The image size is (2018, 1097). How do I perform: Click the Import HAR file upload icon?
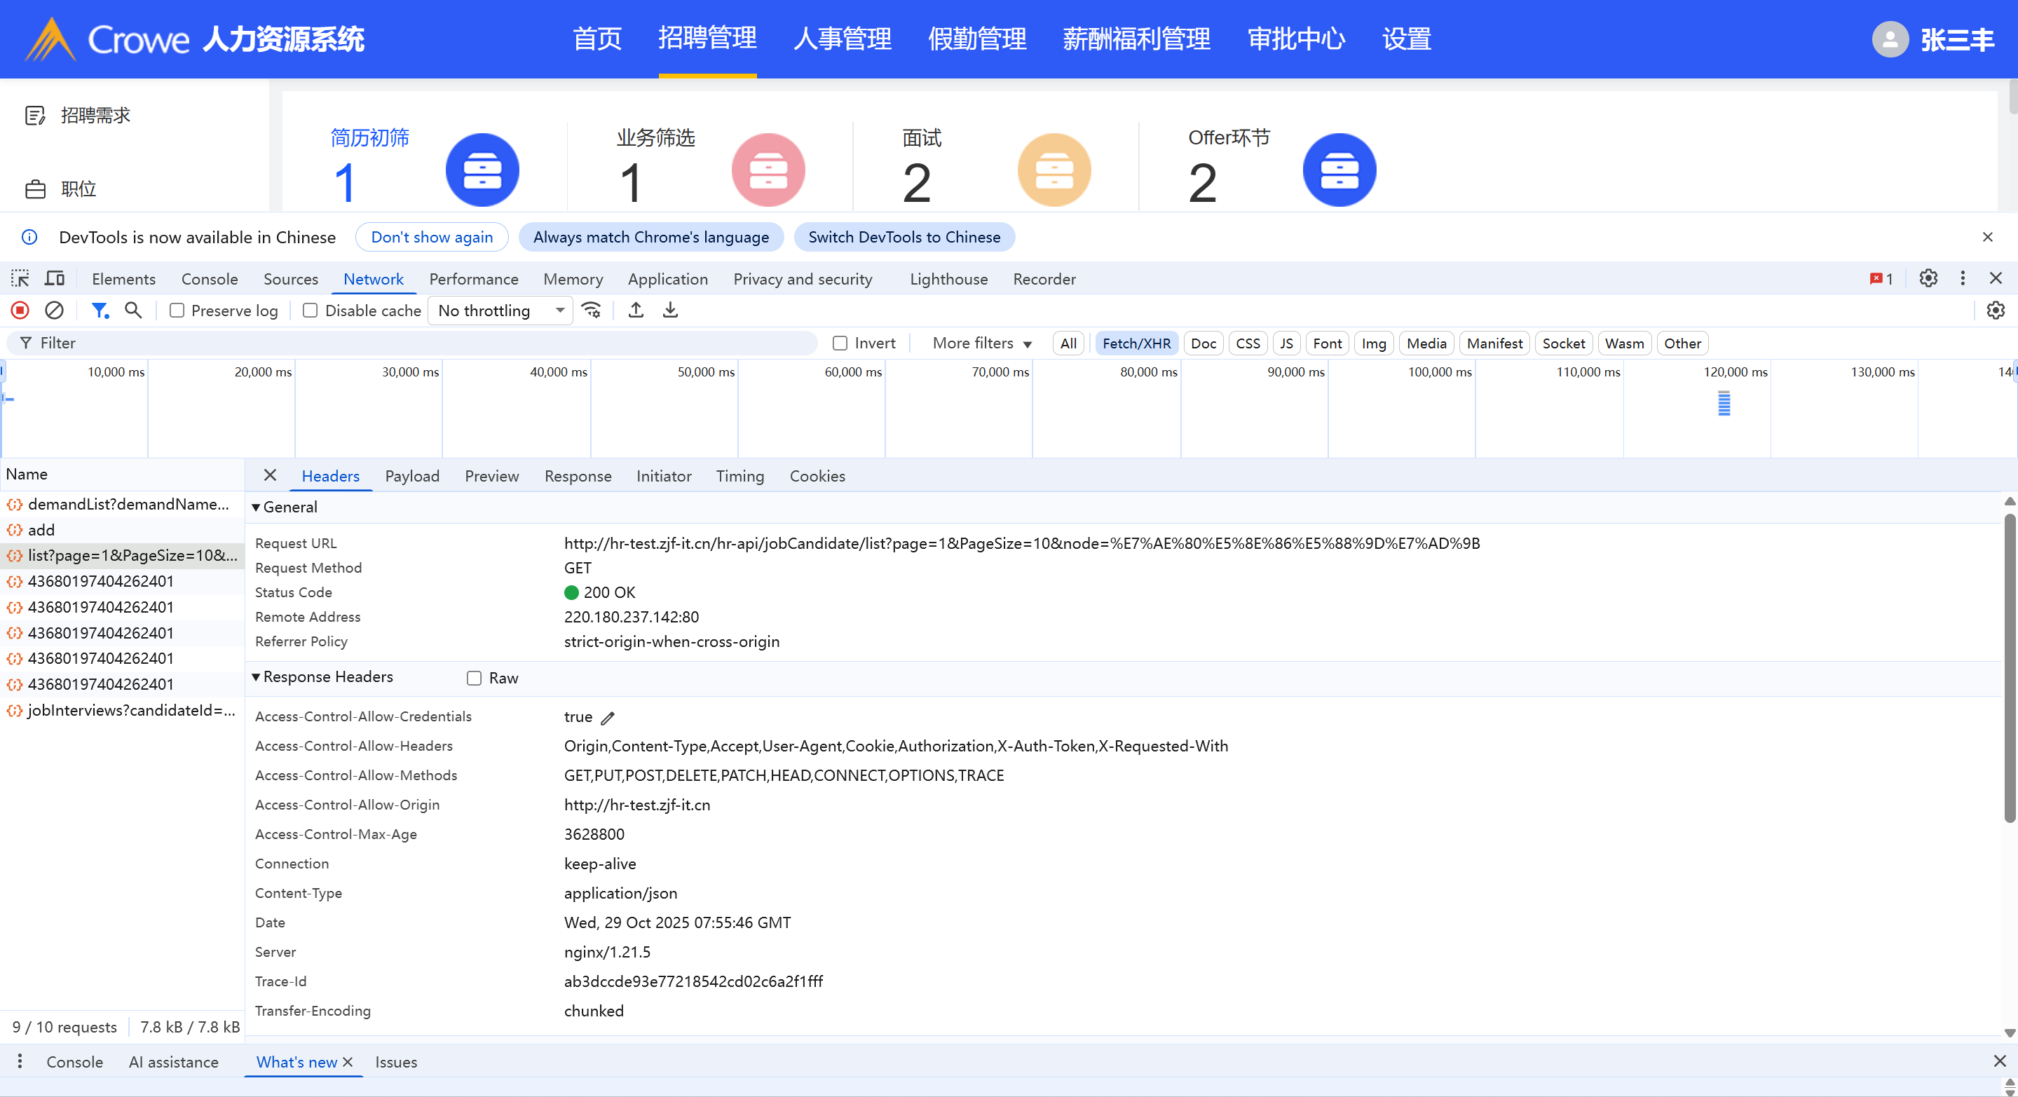(x=636, y=311)
